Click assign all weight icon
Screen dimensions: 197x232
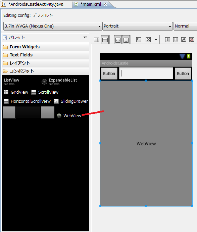tap(176, 40)
